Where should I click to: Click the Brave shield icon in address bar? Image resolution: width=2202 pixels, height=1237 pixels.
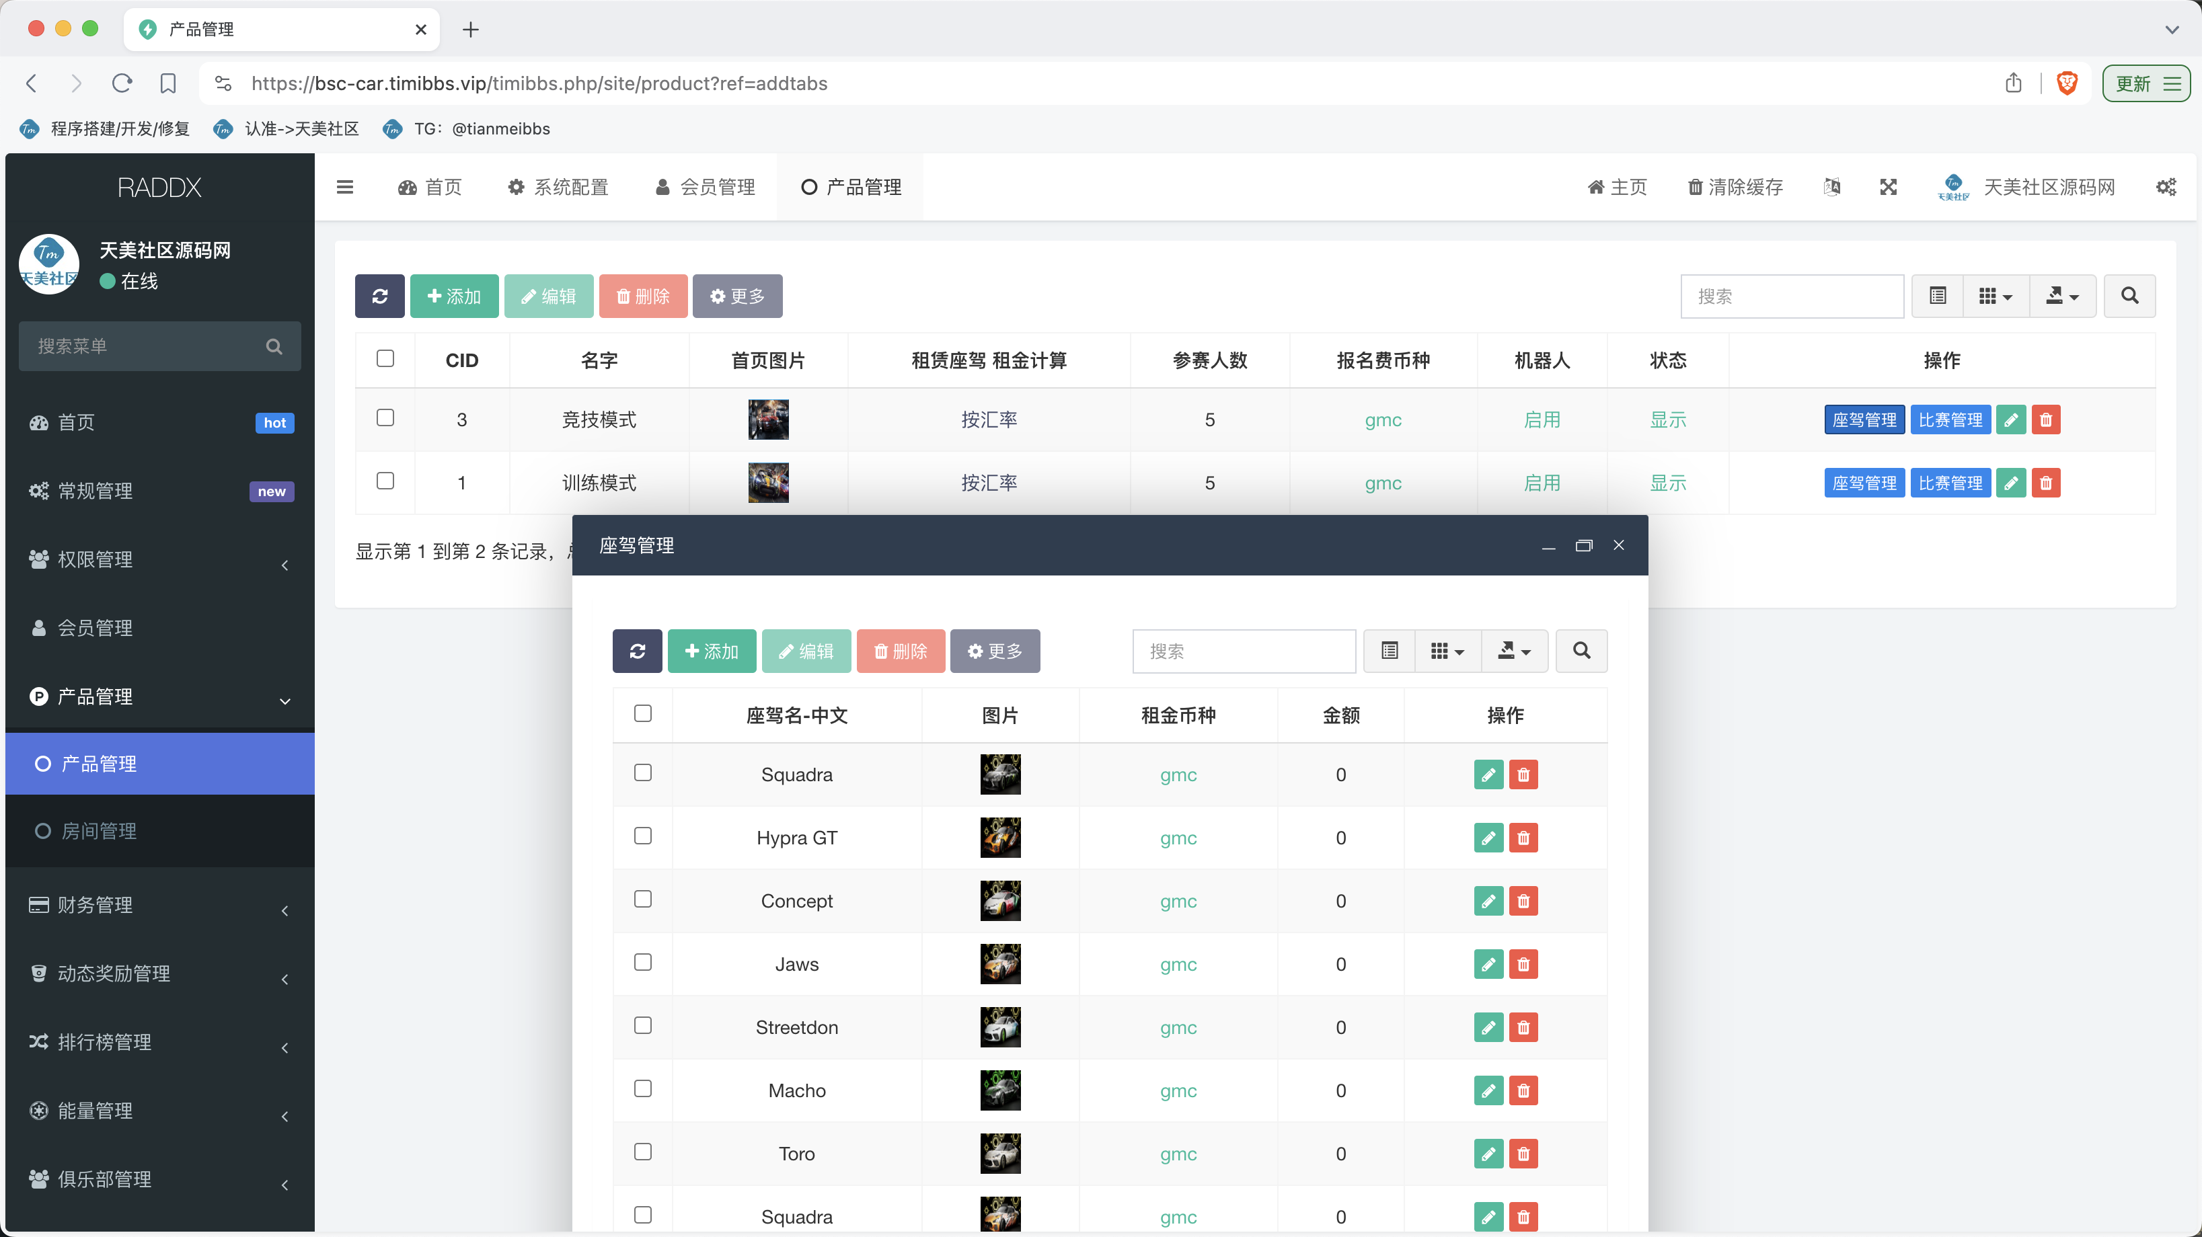click(2067, 83)
